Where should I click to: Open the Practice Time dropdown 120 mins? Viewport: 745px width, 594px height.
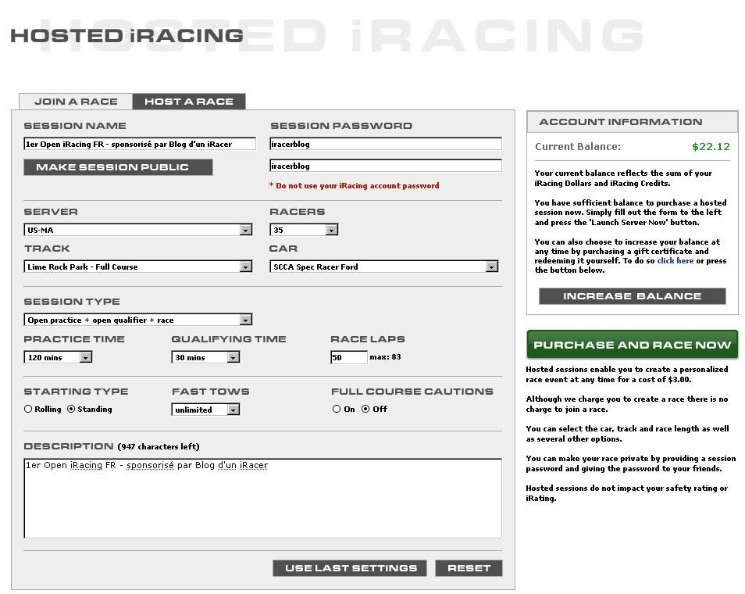click(x=58, y=358)
